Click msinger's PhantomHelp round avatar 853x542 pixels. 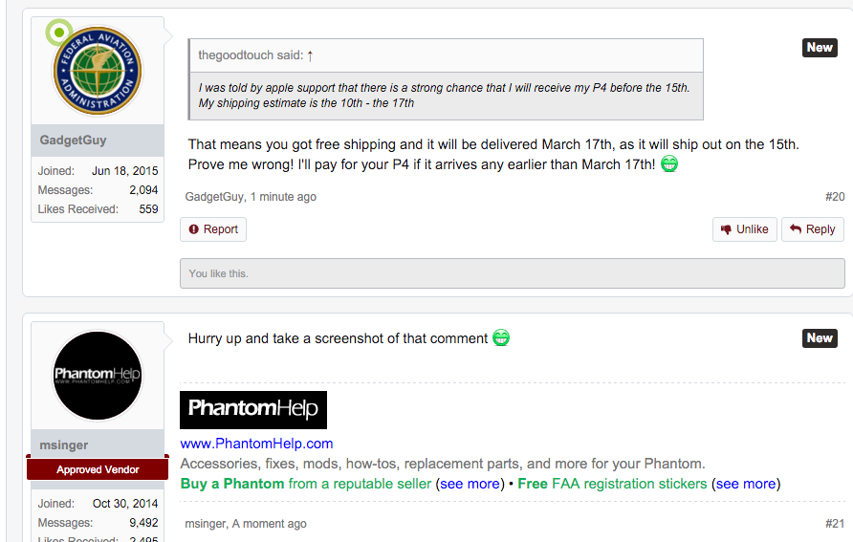click(98, 376)
